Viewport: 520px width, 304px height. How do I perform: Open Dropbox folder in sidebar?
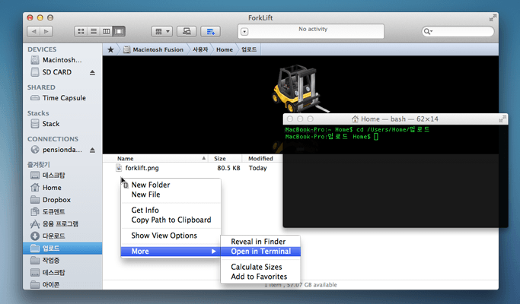pos(50,200)
